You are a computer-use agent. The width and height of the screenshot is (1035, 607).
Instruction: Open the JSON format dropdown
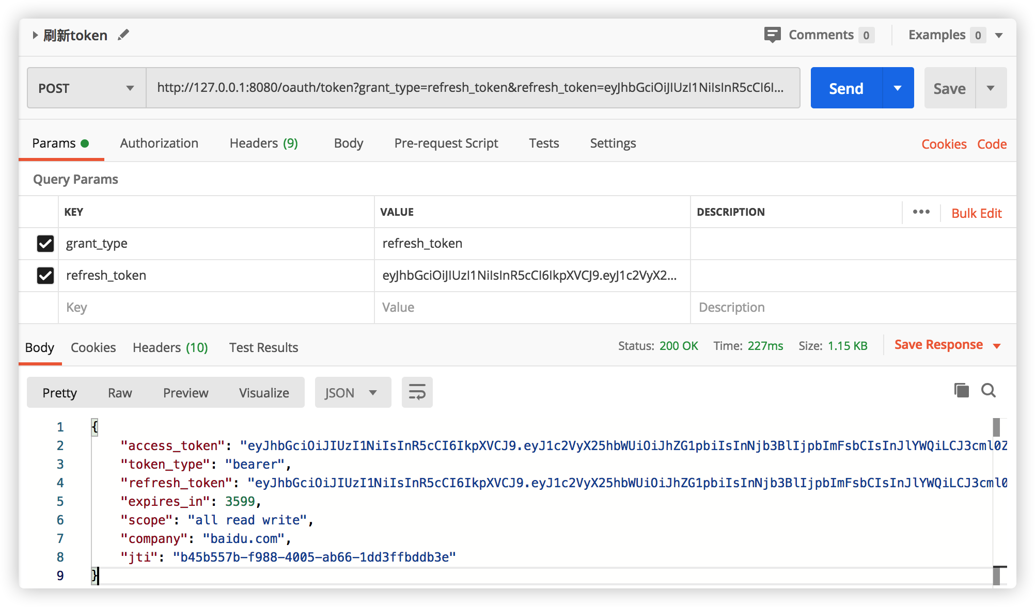[352, 393]
